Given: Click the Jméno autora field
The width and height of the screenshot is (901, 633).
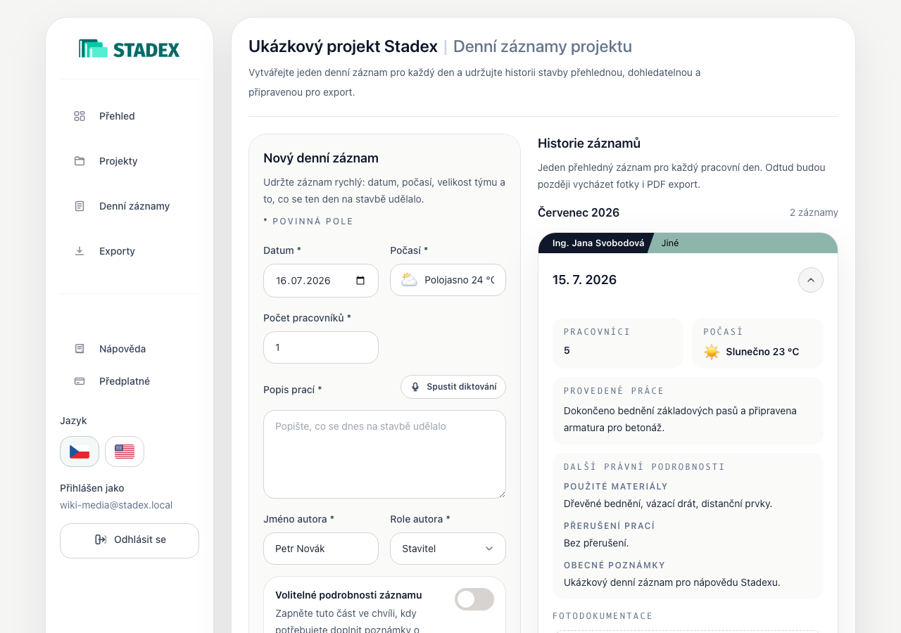Looking at the screenshot, I should click(x=321, y=549).
